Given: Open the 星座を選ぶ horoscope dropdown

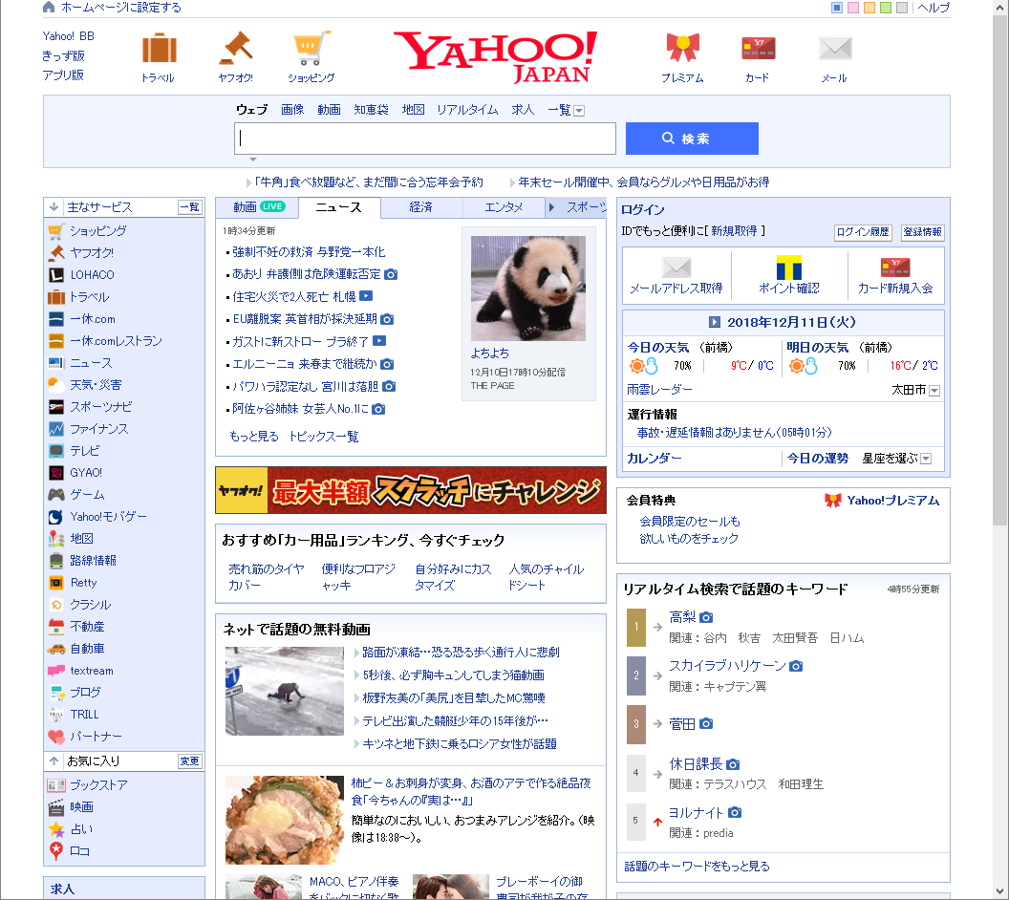Looking at the screenshot, I should pos(926,459).
